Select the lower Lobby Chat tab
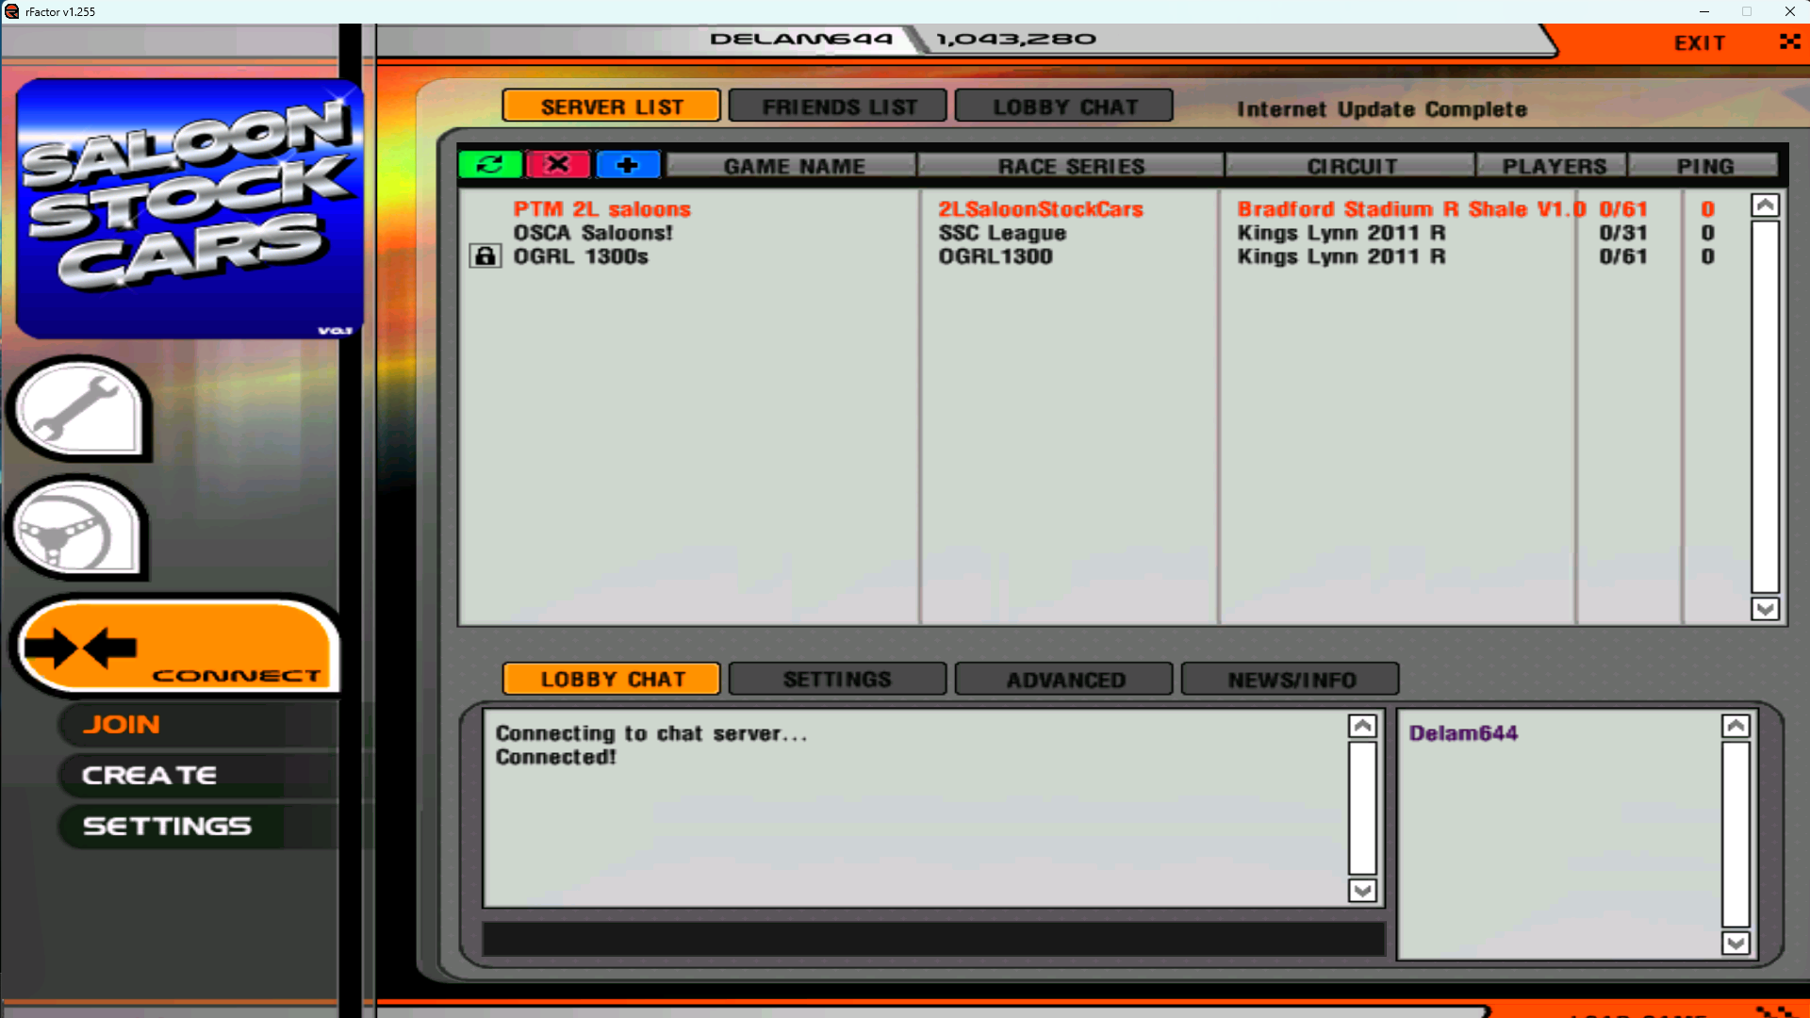The height and width of the screenshot is (1018, 1810). coord(612,679)
